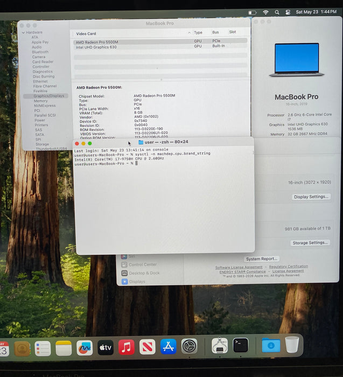The height and width of the screenshot is (377, 343).
Task: Open Terminal icon in Dock
Action: tap(240, 345)
